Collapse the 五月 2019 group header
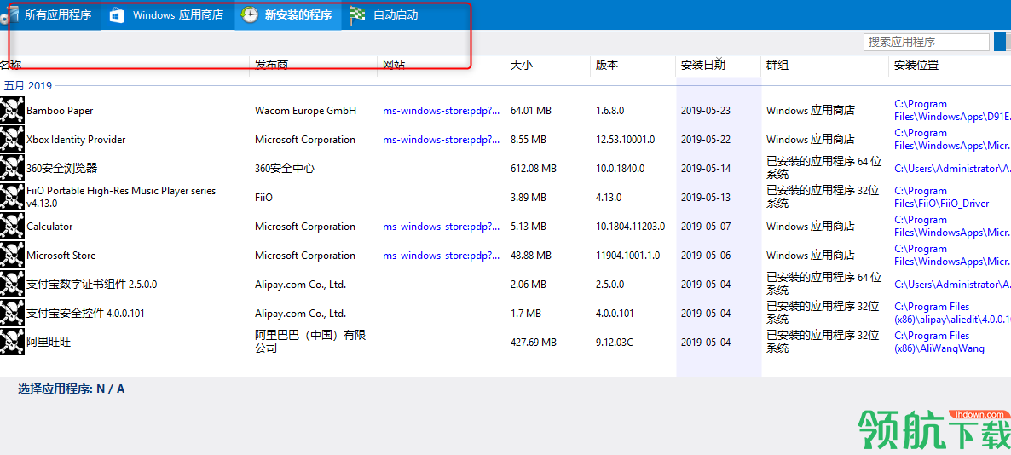The width and height of the screenshot is (1011, 455). [28, 86]
